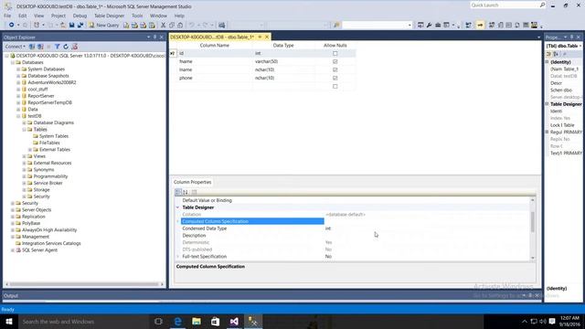Click the Categorized view icon in Column Properties
The width and height of the screenshot is (585, 329).
pos(178,192)
